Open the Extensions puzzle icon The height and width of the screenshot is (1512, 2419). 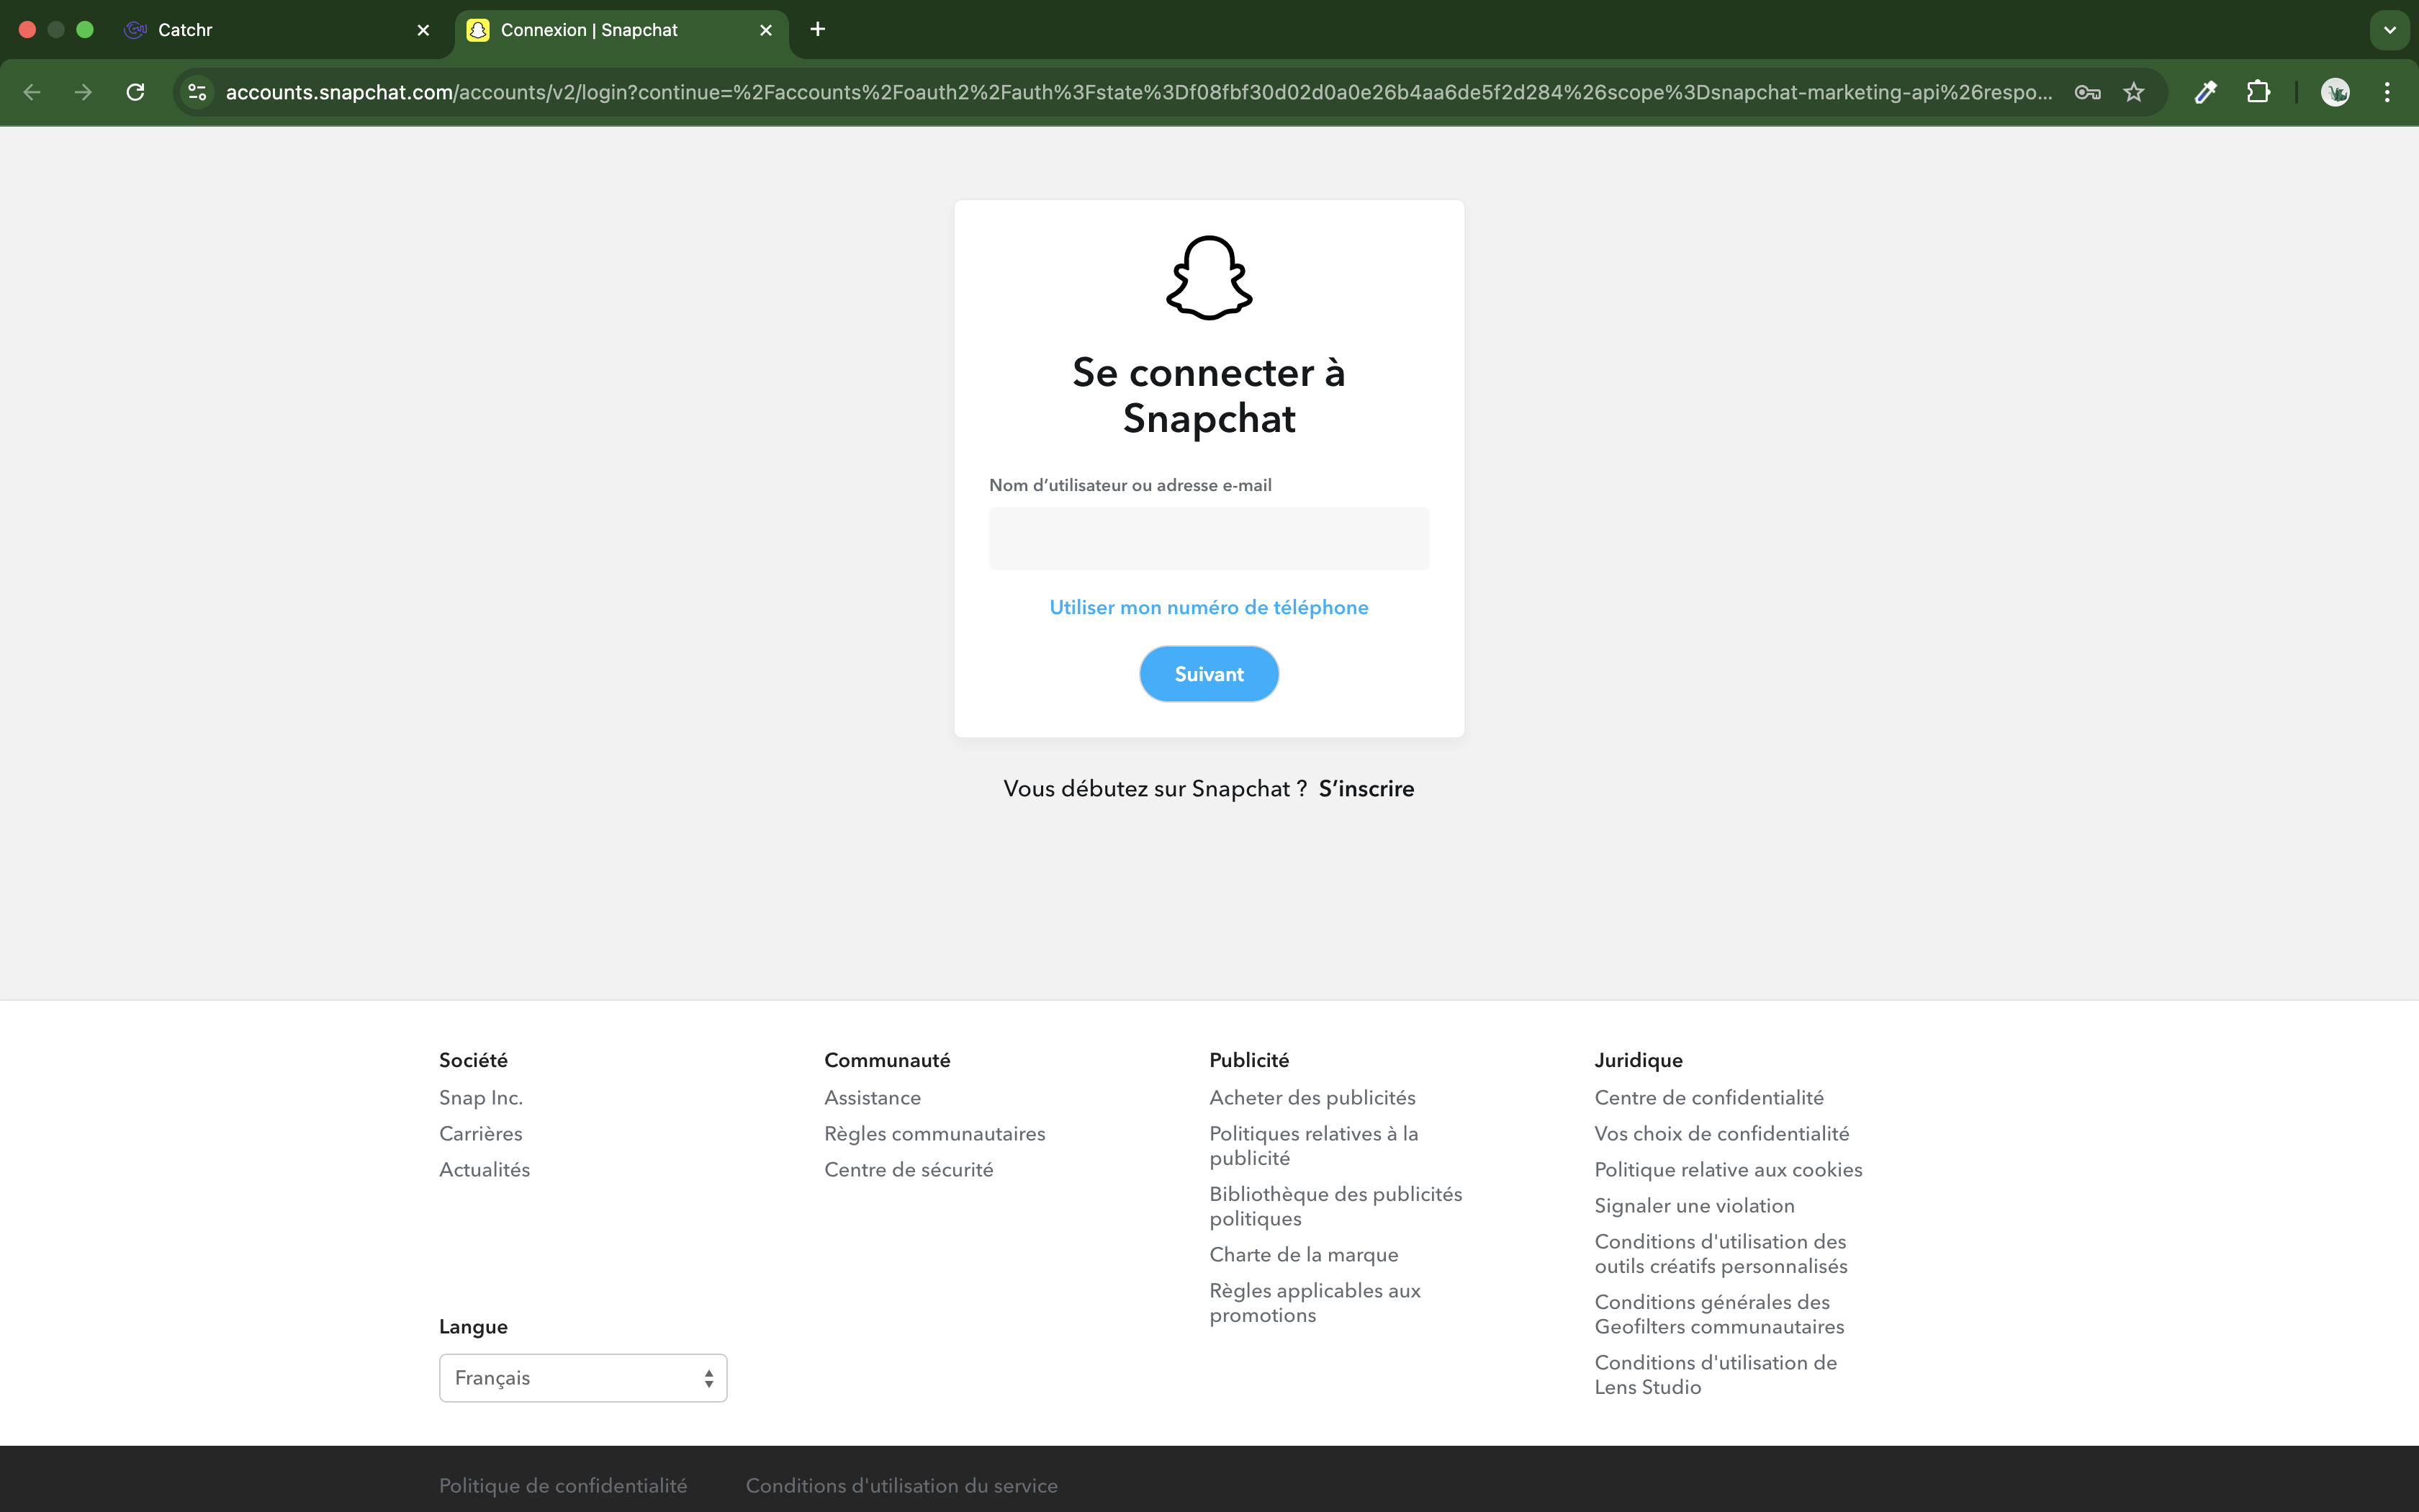click(x=2258, y=92)
